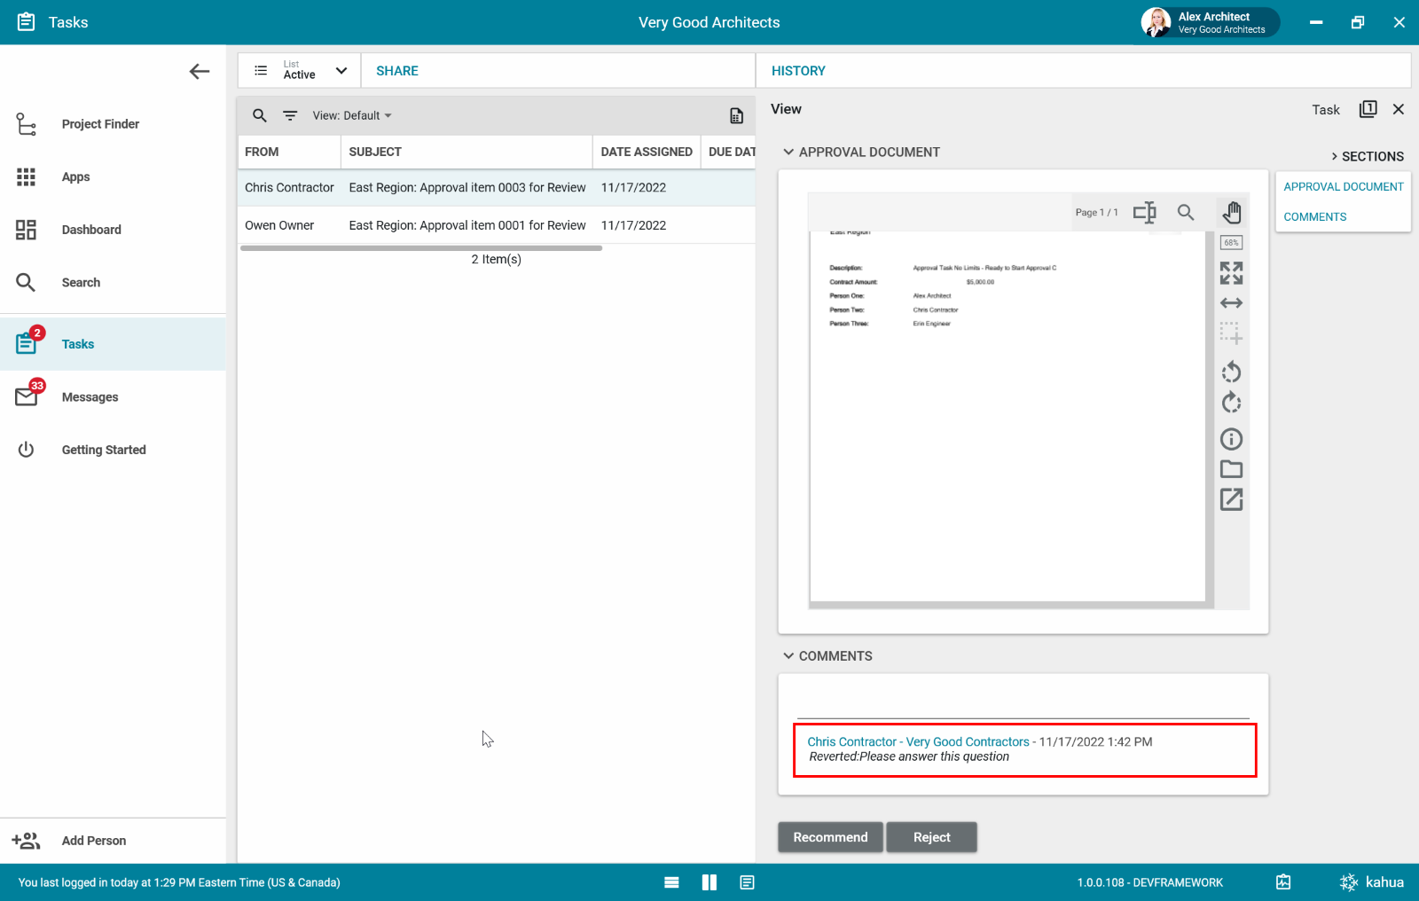This screenshot has height=901, width=1419.
Task: Click the search magnifier in document viewer
Action: pyautogui.click(x=1186, y=213)
